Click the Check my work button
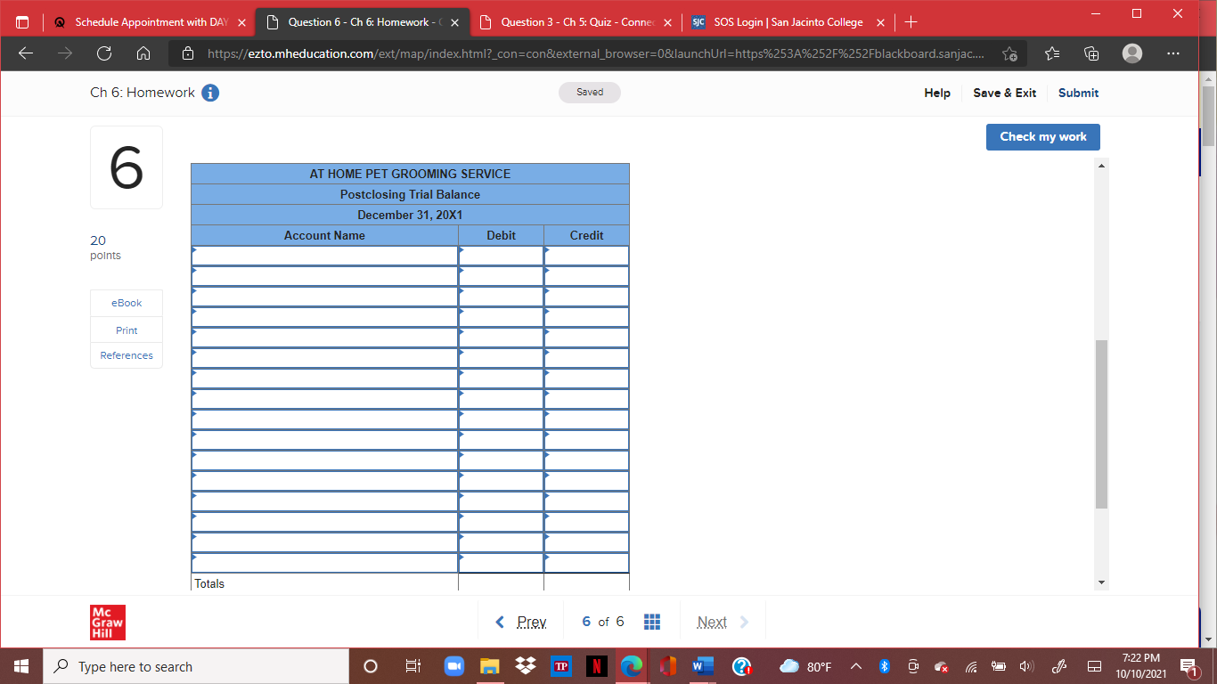 (1042, 136)
